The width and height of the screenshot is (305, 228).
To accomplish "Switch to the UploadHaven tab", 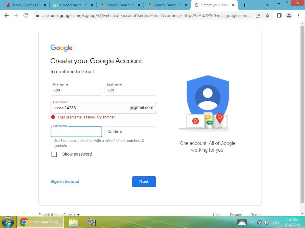I will tap(74, 5).
